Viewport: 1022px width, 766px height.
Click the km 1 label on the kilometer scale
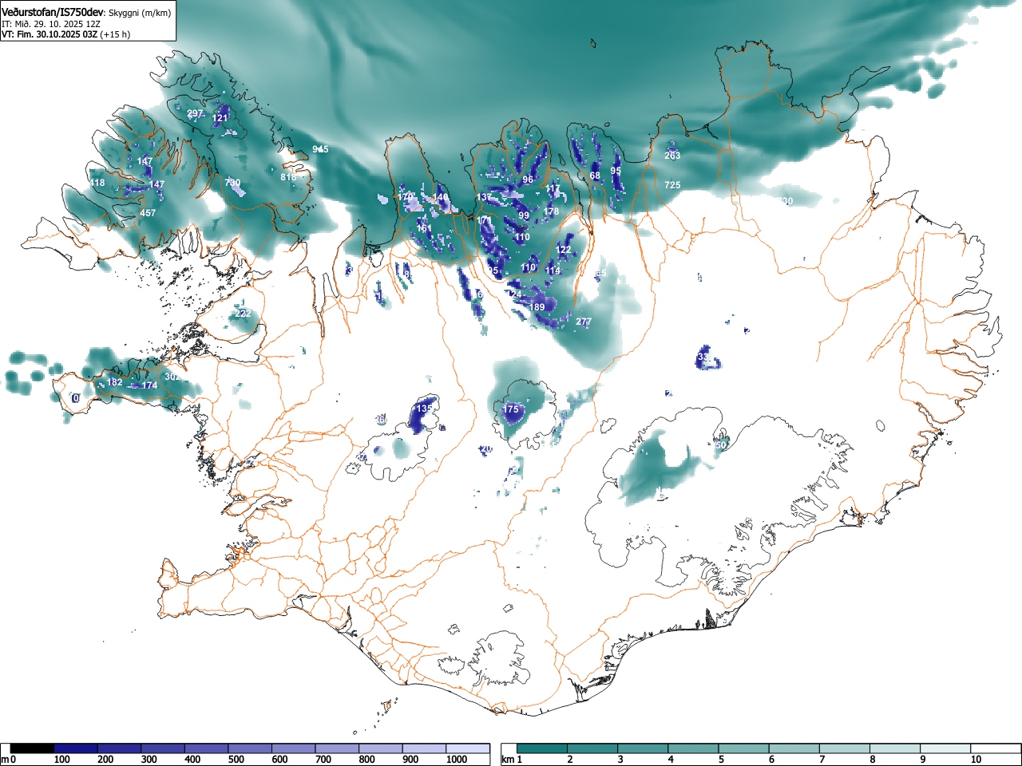tap(512, 760)
